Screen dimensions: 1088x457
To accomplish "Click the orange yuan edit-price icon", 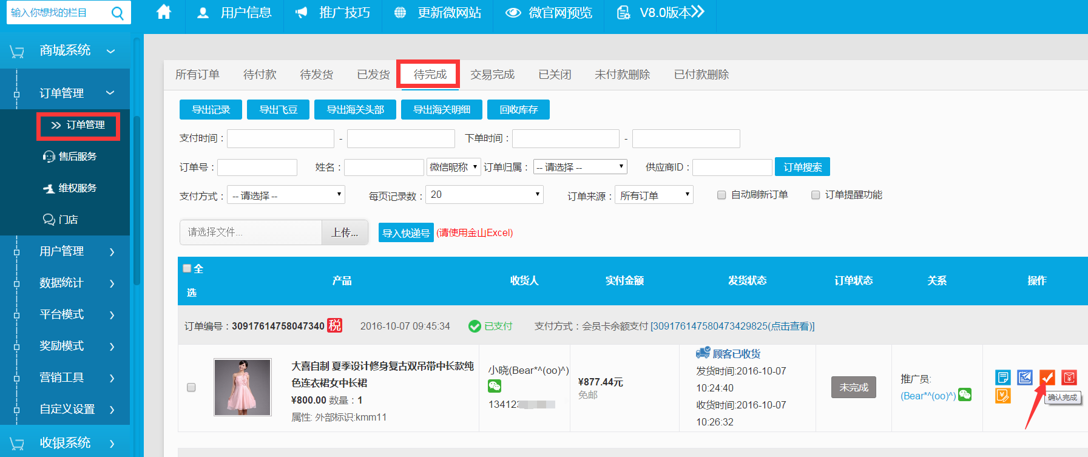I will [x=1002, y=396].
